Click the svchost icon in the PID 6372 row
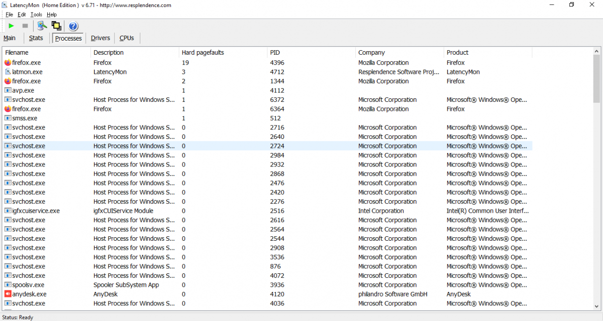Screen dimensions: 603x321 point(8,100)
